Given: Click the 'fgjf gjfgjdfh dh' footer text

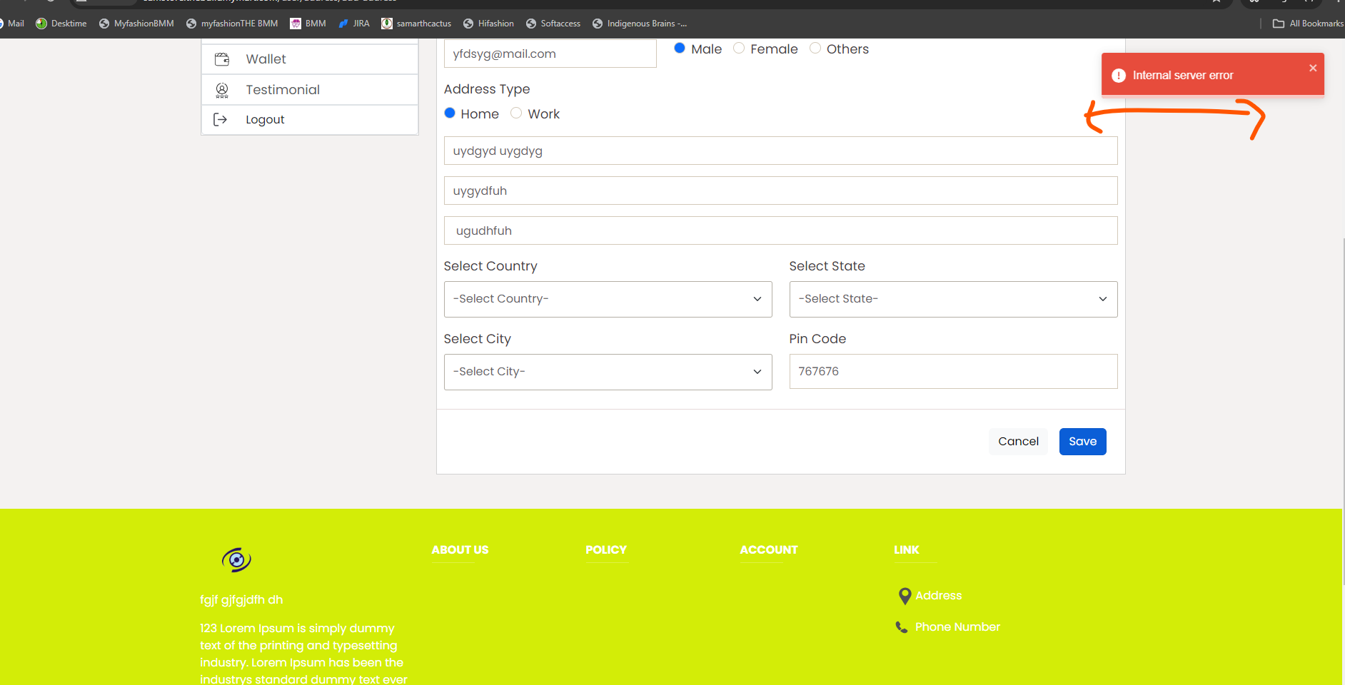Looking at the screenshot, I should point(241,600).
